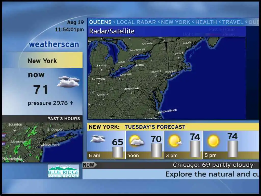
Task: Click the cloudy icon beside current temperature 71
Action: [x=68, y=81]
